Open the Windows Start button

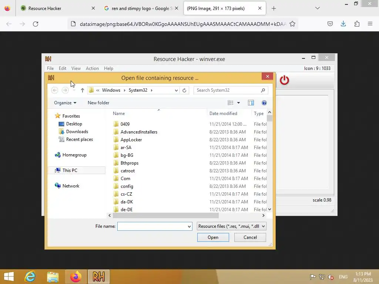coord(9,277)
